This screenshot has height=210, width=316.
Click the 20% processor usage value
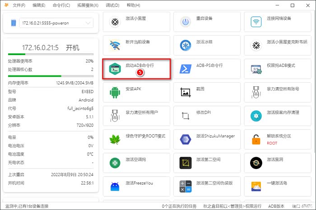pyautogui.click(x=89, y=61)
